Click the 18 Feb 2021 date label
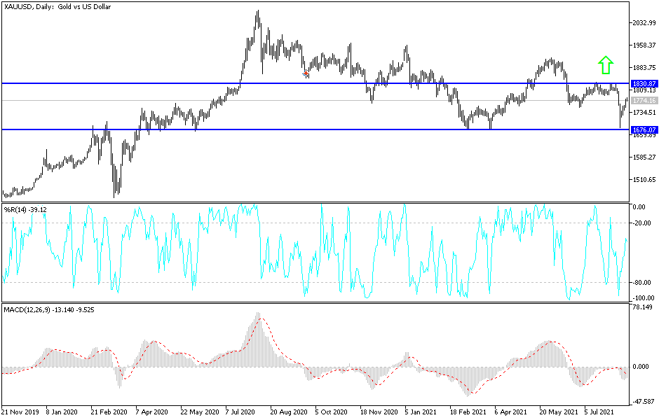The height and width of the screenshot is (420, 666). pos(468,412)
